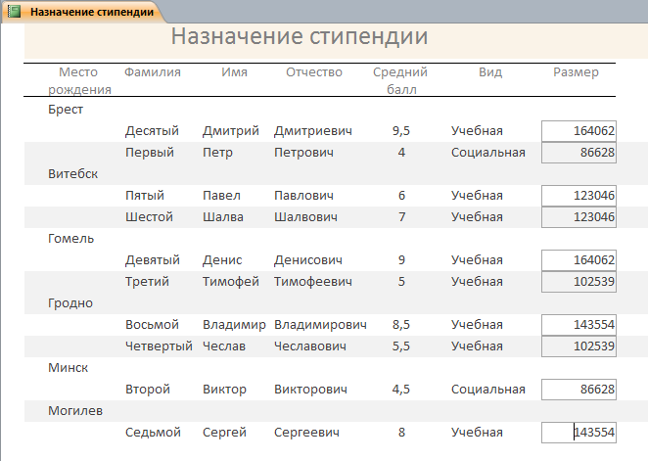Click the patronymic Чеславович
Viewport: 648px width, 461px height.
point(310,346)
